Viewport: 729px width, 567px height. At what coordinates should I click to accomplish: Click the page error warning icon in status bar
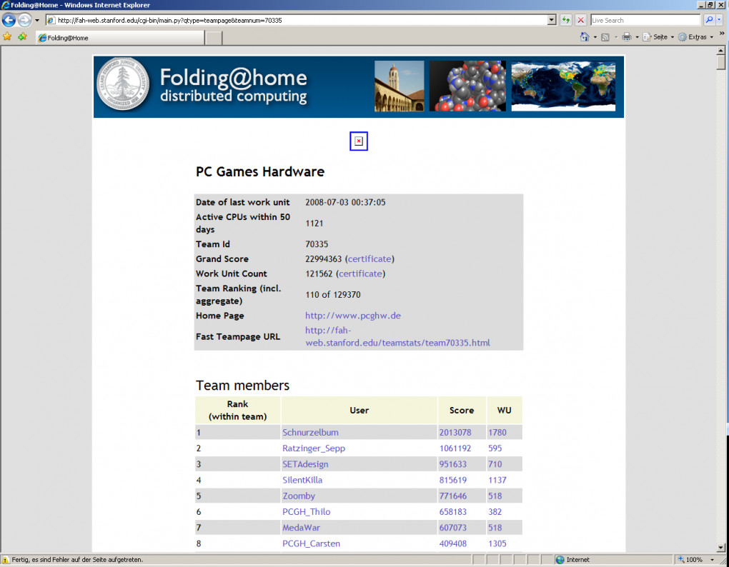[6, 560]
